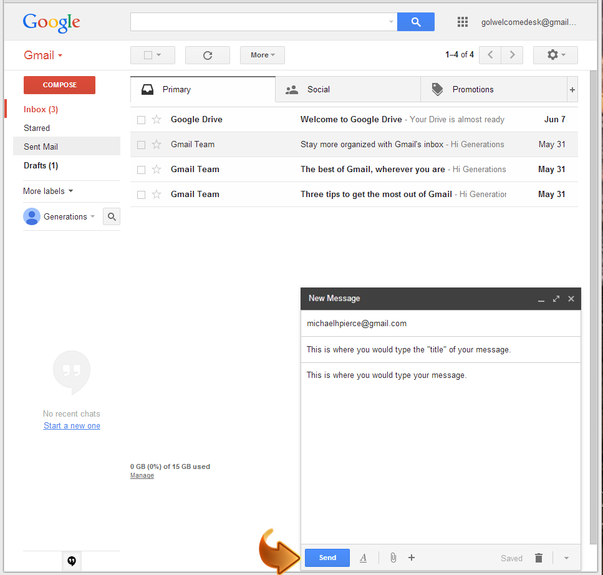This screenshot has width=603, height=575.
Task: Click 'Start a new one' chat link
Action: tap(72, 426)
